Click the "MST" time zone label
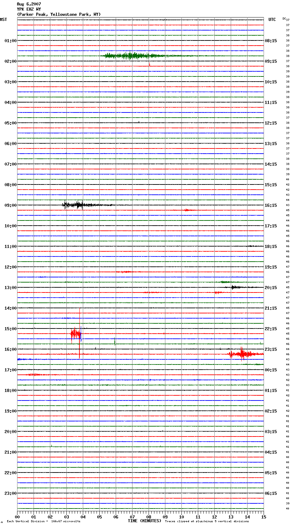 3,20
